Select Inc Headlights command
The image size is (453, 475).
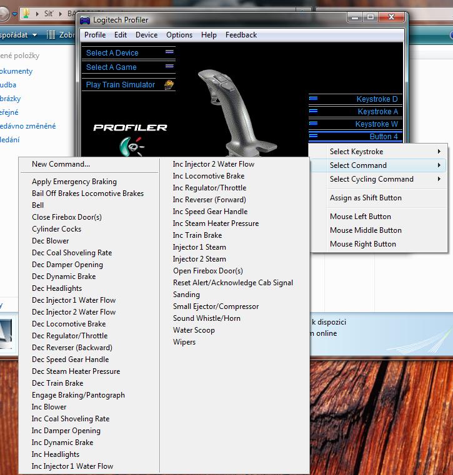[x=56, y=454]
